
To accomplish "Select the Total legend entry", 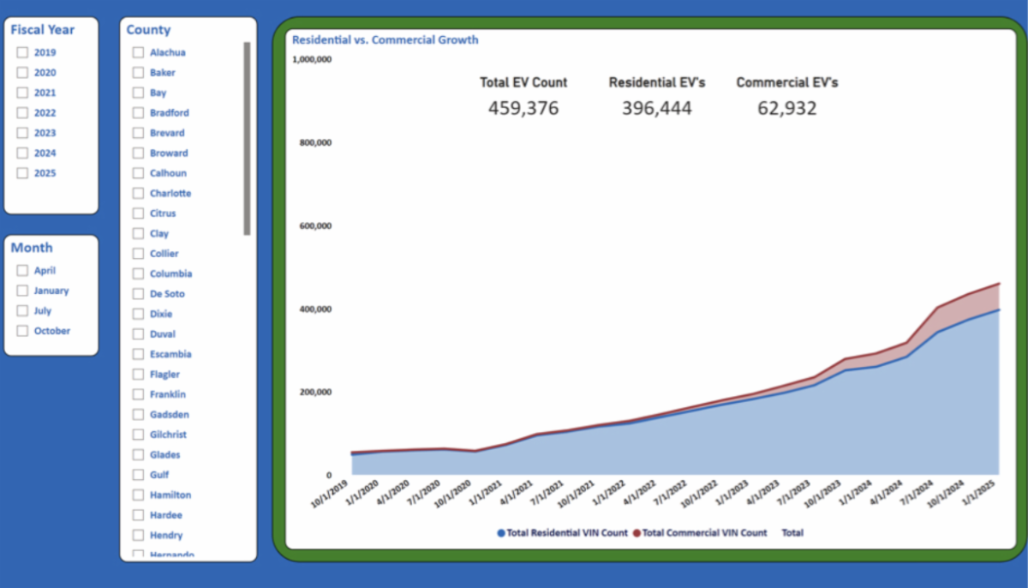I will pos(792,533).
